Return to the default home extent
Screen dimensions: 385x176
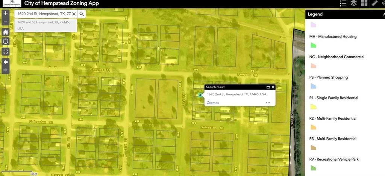pos(5,32)
